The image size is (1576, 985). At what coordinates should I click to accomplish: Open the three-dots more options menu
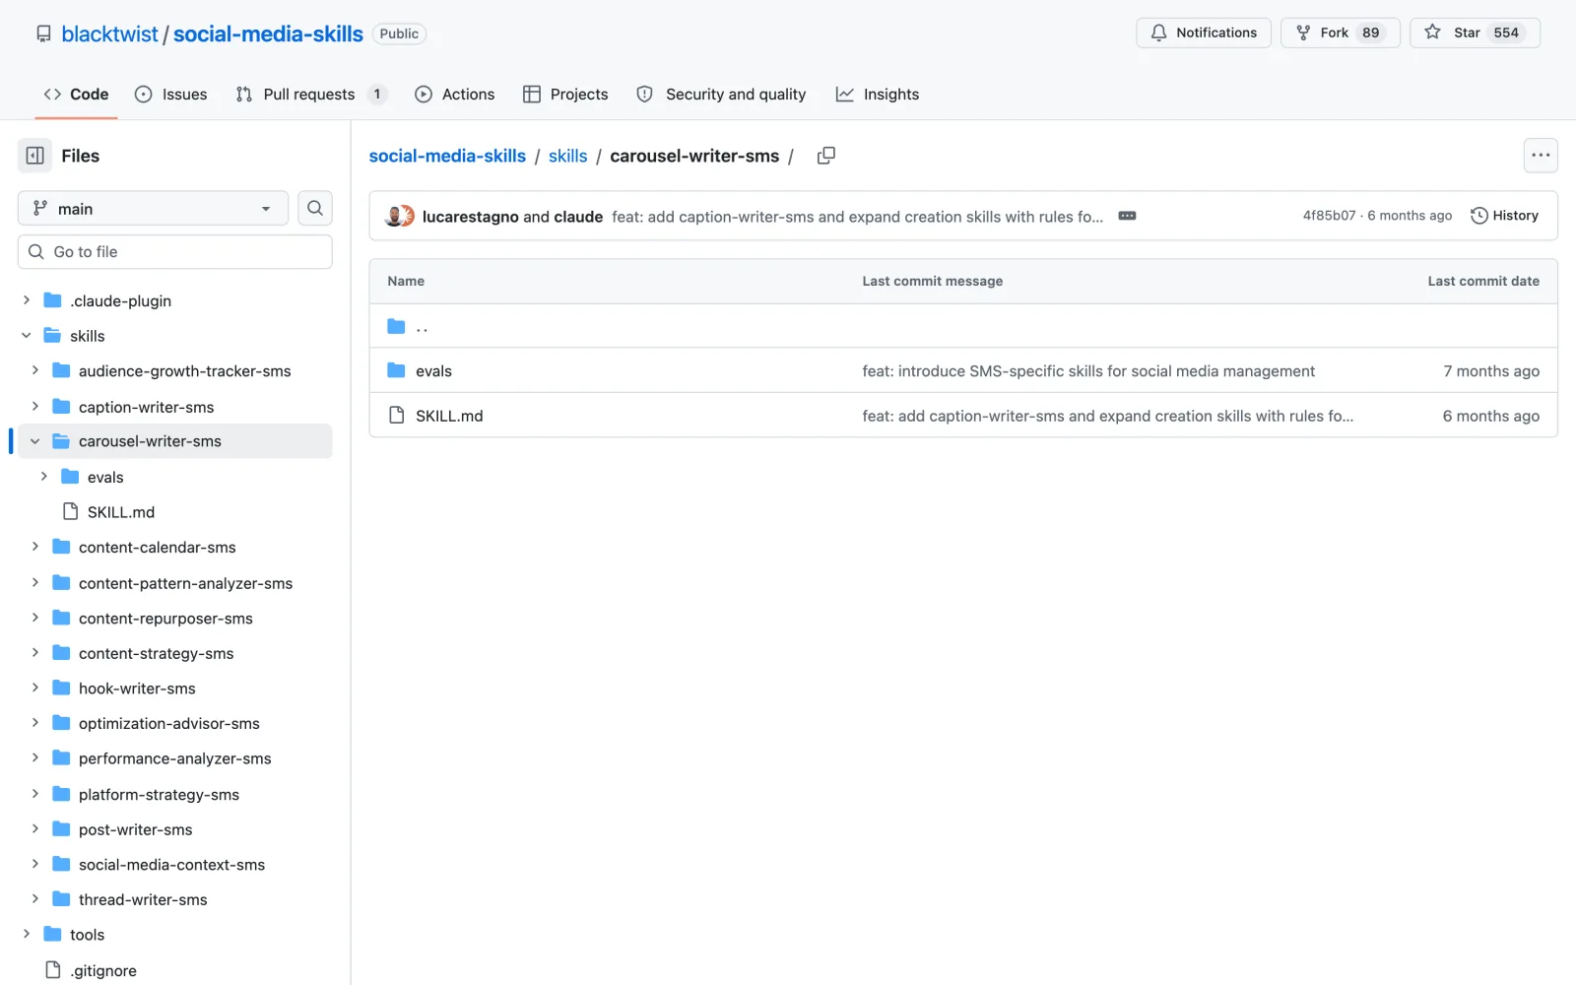click(1541, 156)
